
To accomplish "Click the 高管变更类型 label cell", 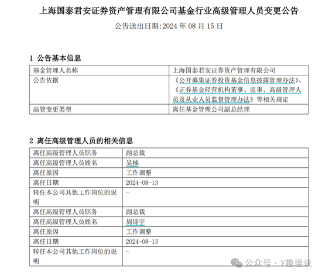I will click(x=99, y=109).
